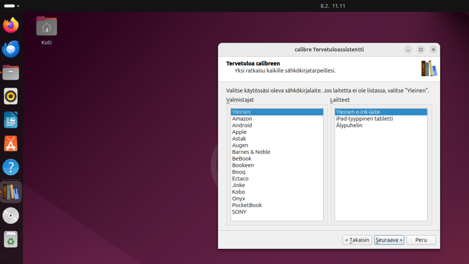Select Amazon in the Valmistajat list

coord(242,119)
